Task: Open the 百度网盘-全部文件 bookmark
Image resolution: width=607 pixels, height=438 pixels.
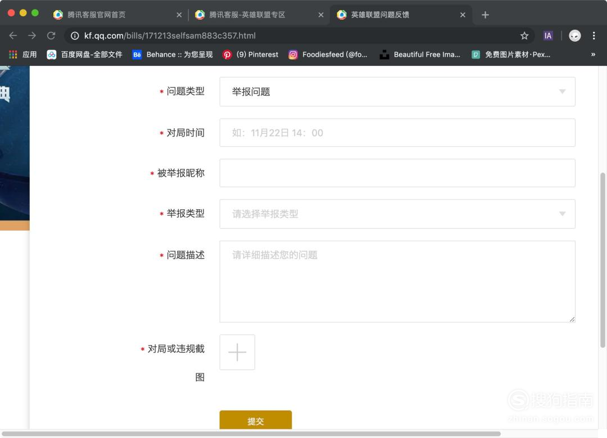Action: tap(84, 55)
